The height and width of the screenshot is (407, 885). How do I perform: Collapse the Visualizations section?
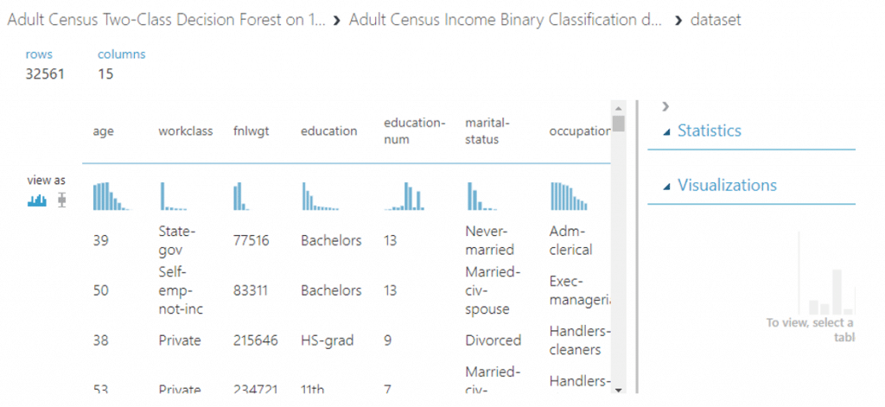pos(667,187)
